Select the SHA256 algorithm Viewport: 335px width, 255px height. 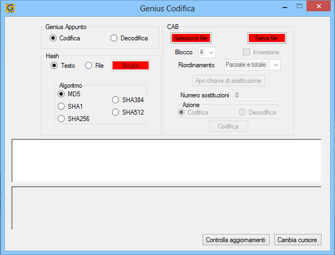pyautogui.click(x=61, y=118)
